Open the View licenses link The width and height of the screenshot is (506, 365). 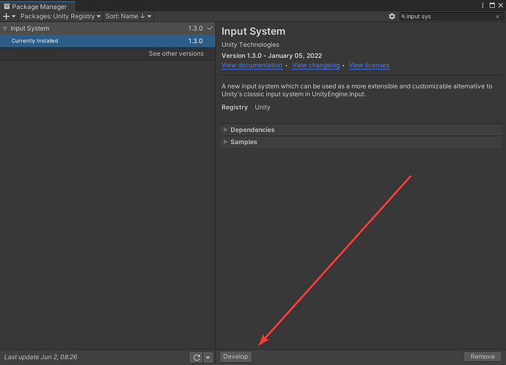(369, 65)
